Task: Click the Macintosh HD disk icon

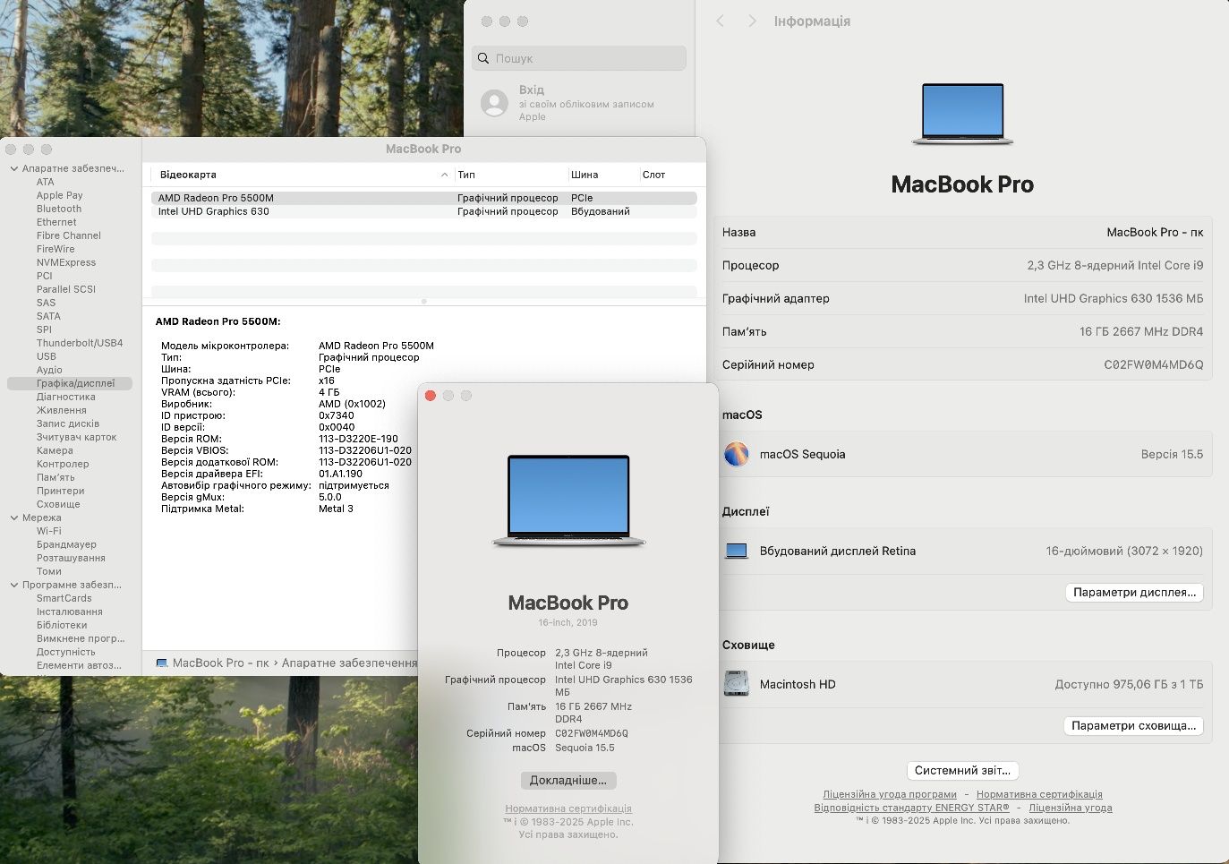Action: click(736, 684)
